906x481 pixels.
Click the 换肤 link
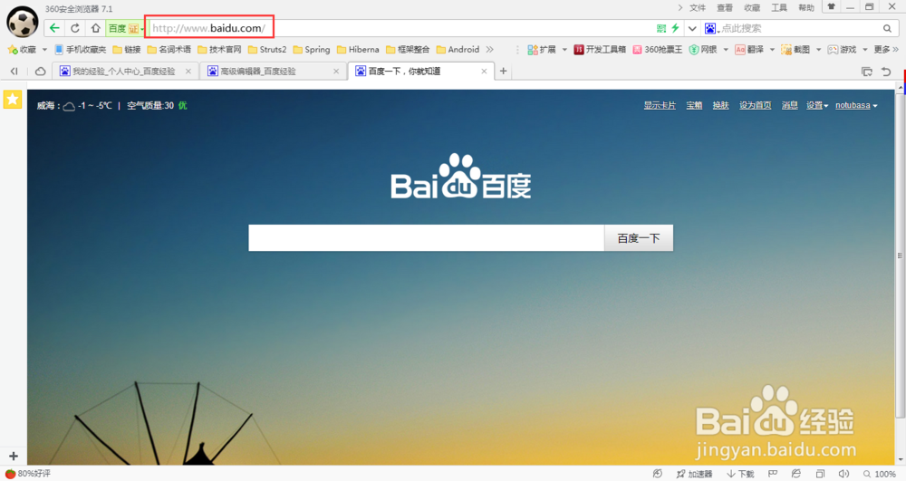[x=720, y=105]
